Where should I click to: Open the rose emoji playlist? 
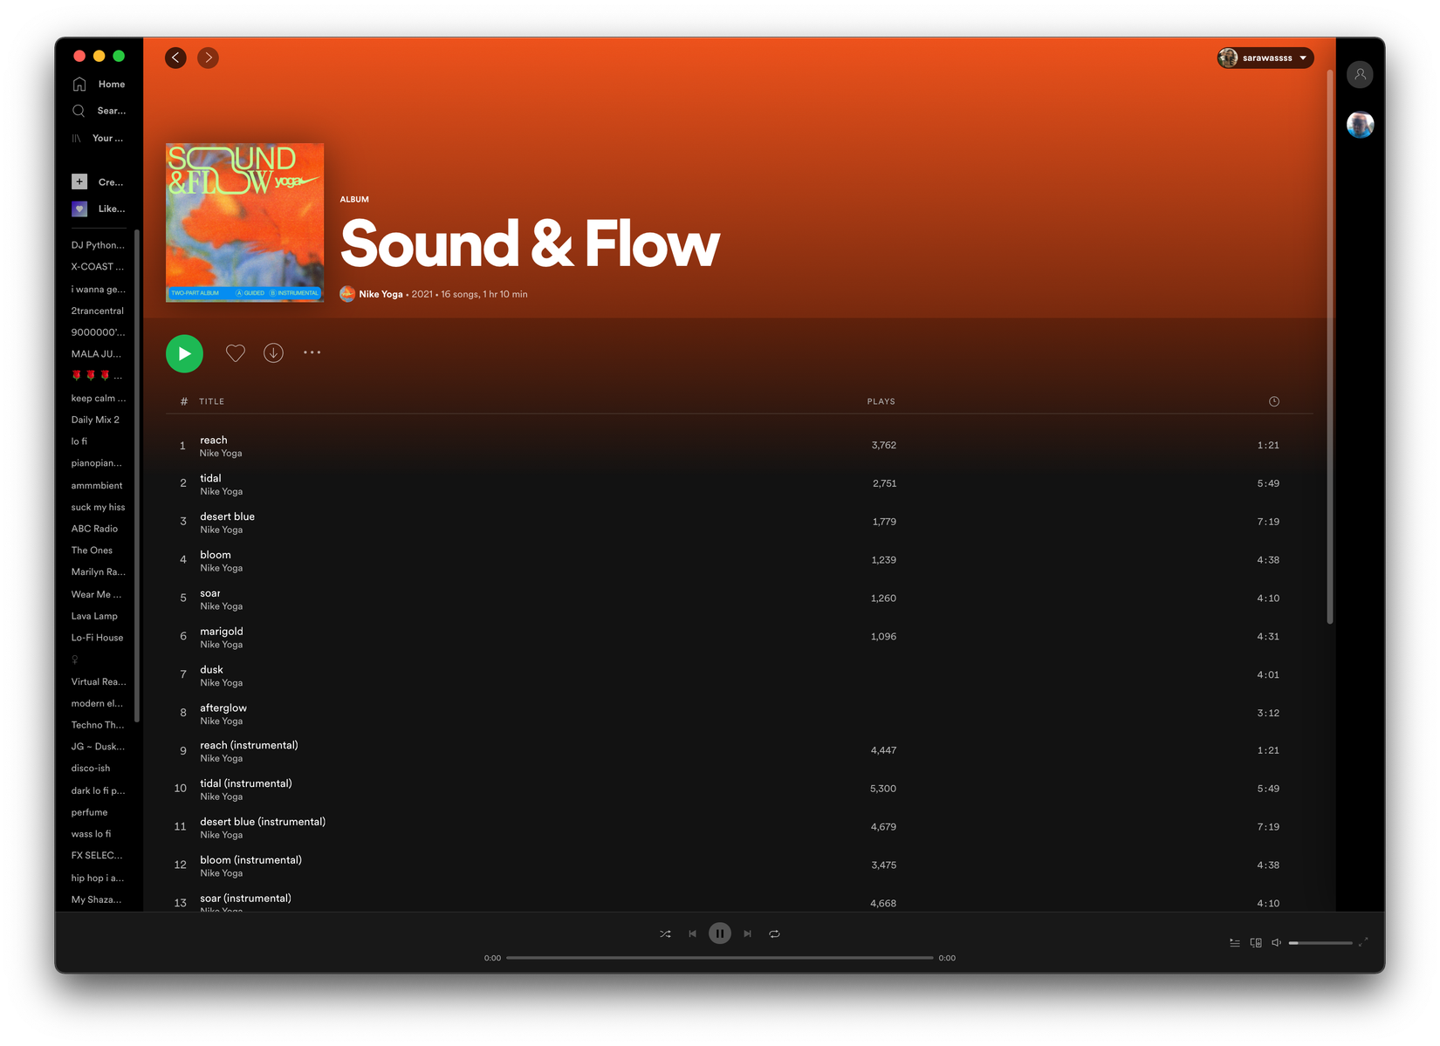point(96,376)
